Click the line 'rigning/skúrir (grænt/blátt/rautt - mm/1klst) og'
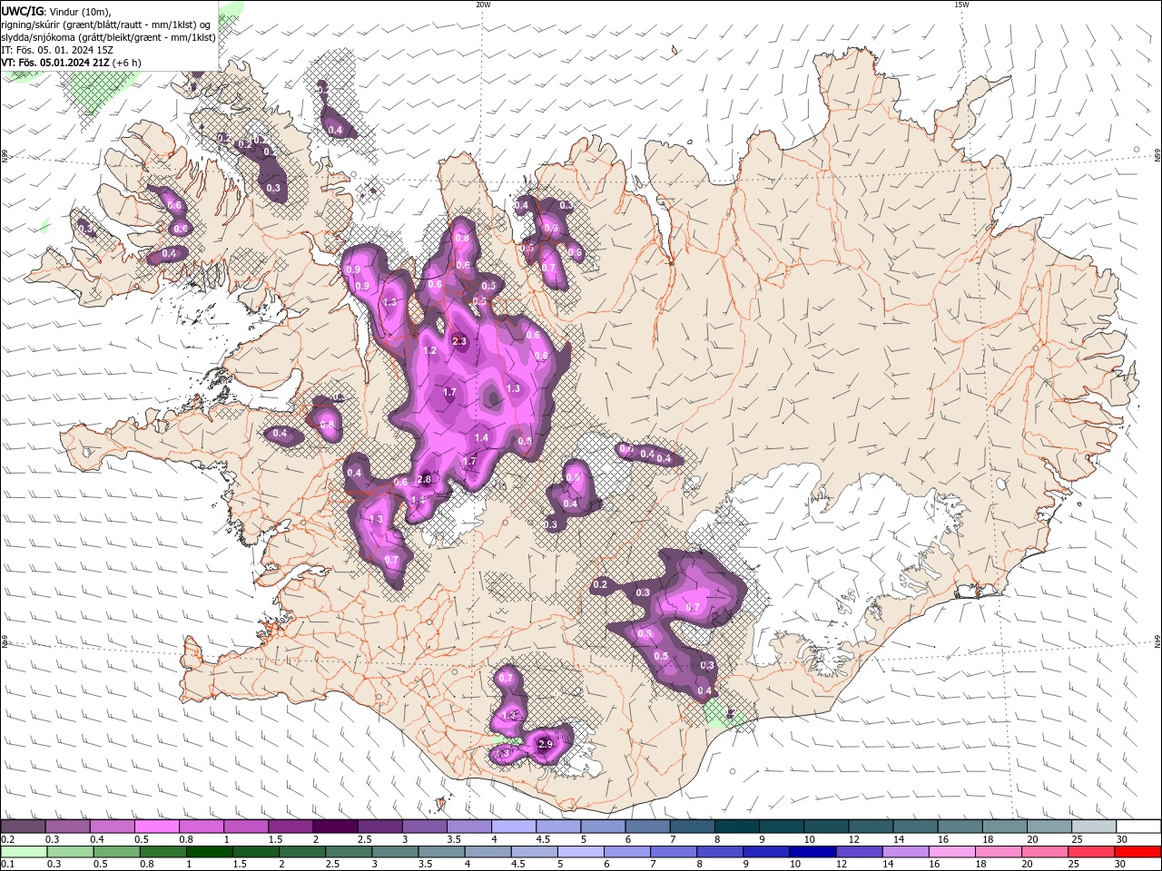This screenshot has width=1162, height=871. click(107, 24)
